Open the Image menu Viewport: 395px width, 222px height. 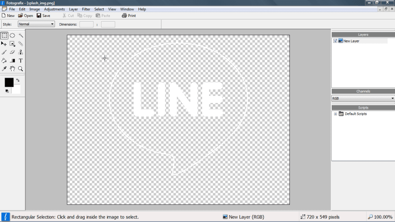tap(34, 9)
